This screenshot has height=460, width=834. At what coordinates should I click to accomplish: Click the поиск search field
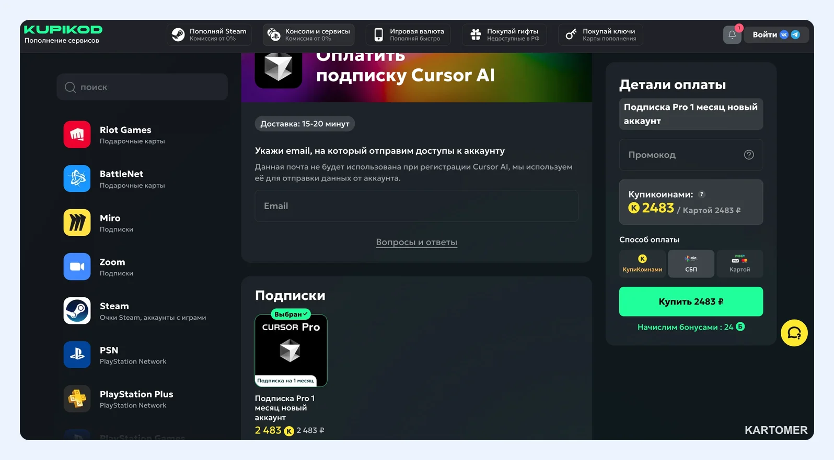pyautogui.click(x=142, y=87)
